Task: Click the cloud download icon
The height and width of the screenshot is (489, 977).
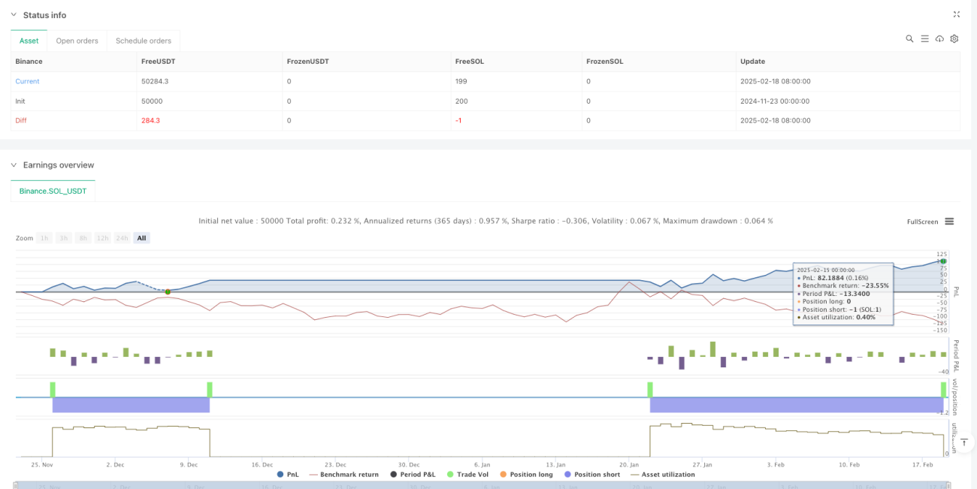Action: coord(939,38)
